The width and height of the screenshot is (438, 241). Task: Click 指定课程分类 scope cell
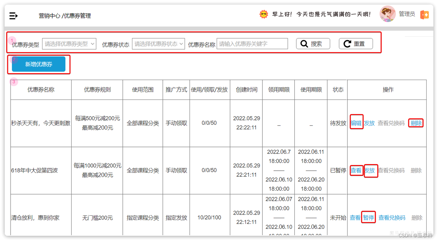point(143,217)
